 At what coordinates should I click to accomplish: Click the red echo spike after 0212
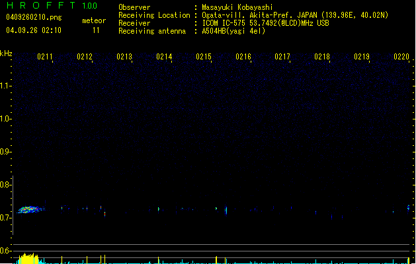point(104,213)
